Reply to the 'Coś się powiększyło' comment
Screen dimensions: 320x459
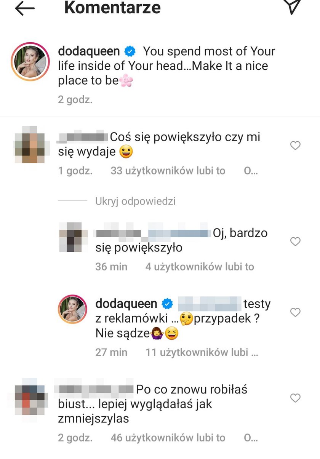click(x=251, y=171)
